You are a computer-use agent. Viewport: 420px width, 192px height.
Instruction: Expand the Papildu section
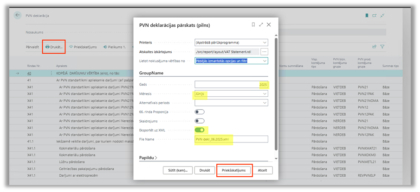click(148, 158)
